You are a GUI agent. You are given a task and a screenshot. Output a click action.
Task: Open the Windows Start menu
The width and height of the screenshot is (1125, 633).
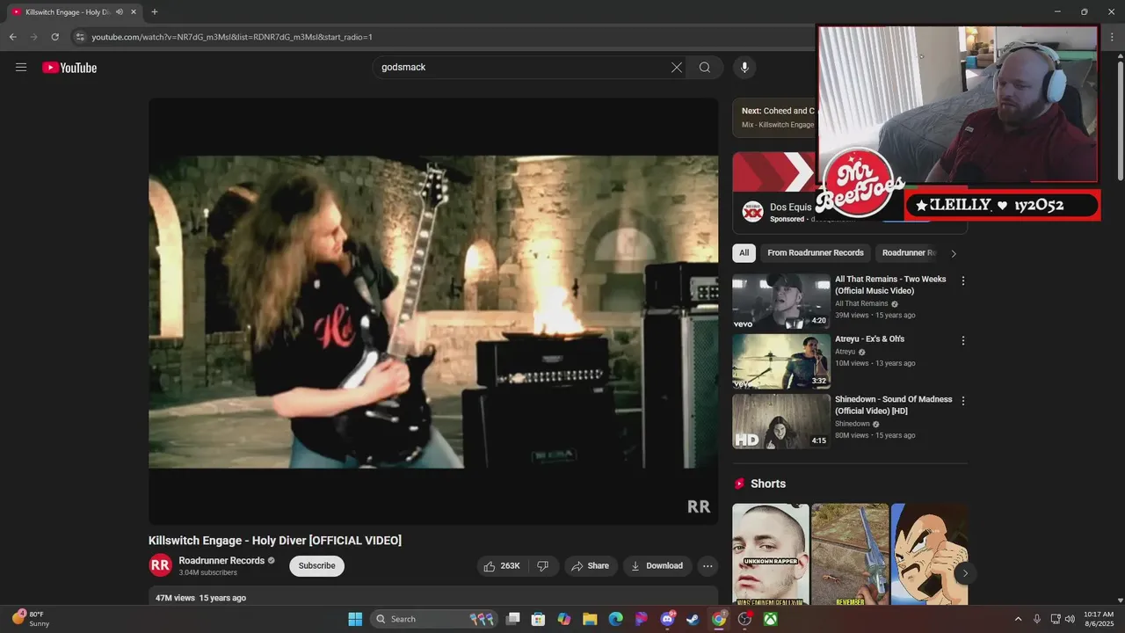pos(355,619)
